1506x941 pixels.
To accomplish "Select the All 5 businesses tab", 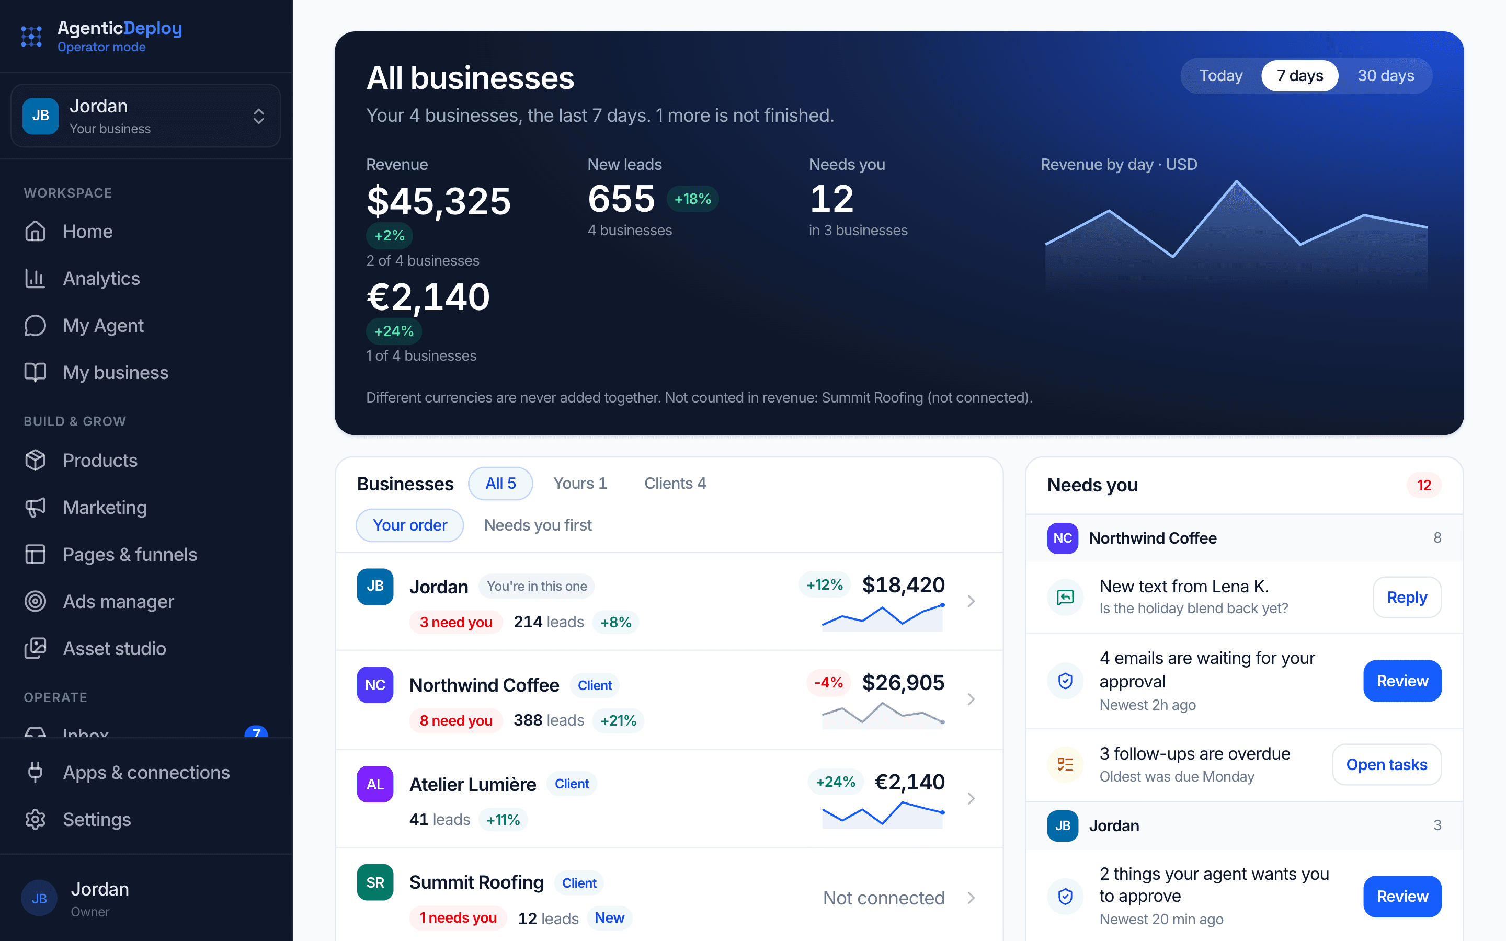I will (500, 484).
